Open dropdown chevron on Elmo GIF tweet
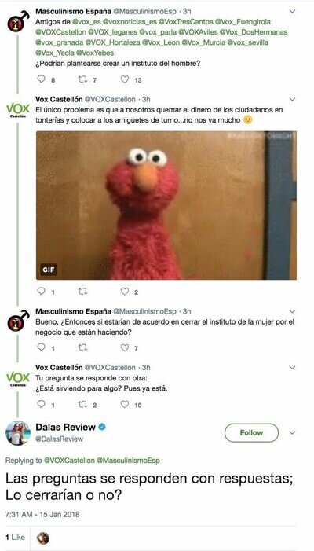This screenshot has height=551, width=314. [292, 100]
